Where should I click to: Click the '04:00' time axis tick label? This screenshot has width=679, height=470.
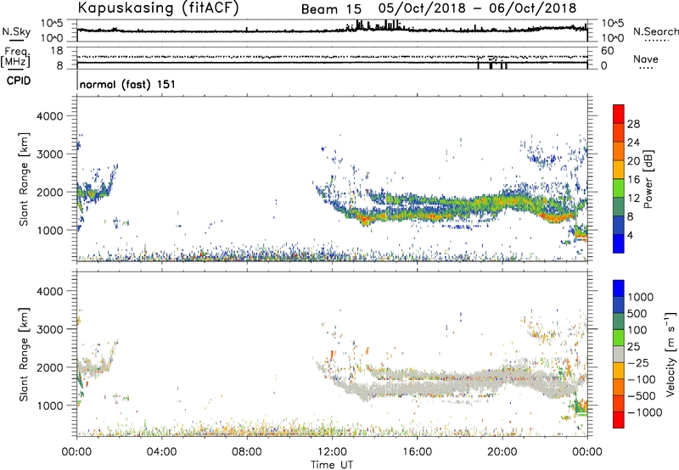[x=161, y=452]
